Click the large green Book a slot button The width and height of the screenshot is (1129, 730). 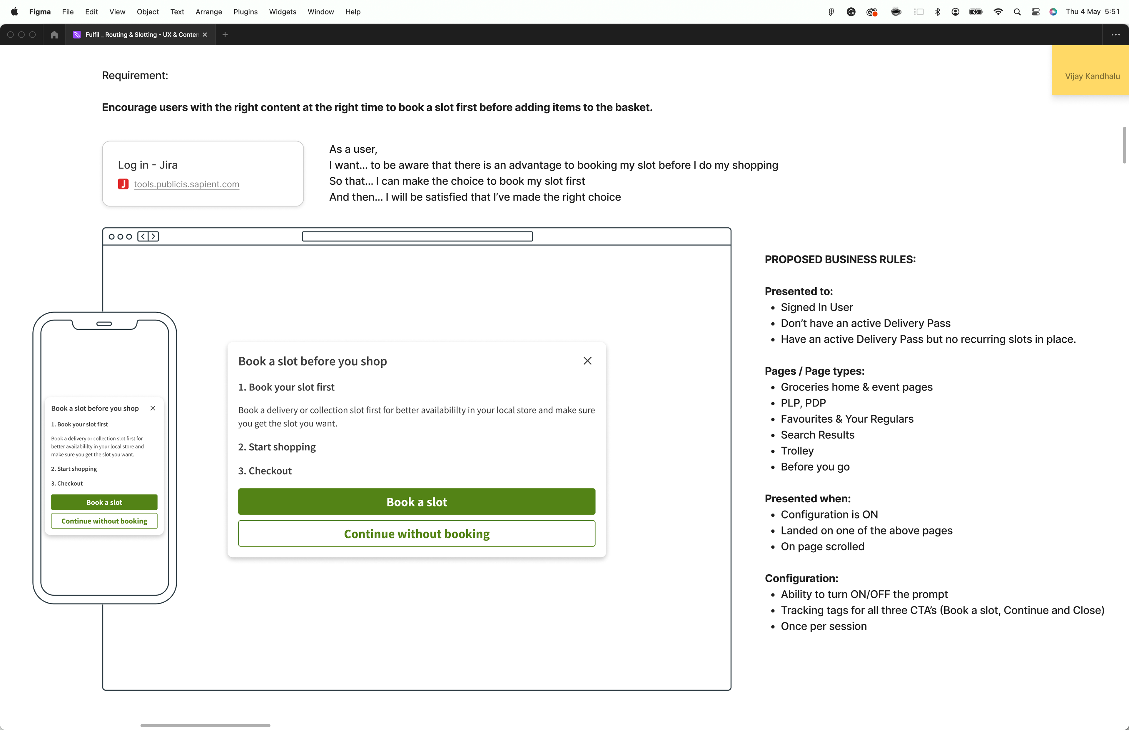[x=416, y=501]
